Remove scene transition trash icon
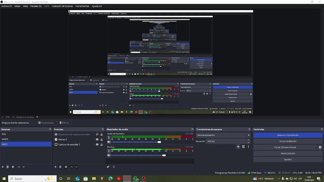 click(244, 147)
